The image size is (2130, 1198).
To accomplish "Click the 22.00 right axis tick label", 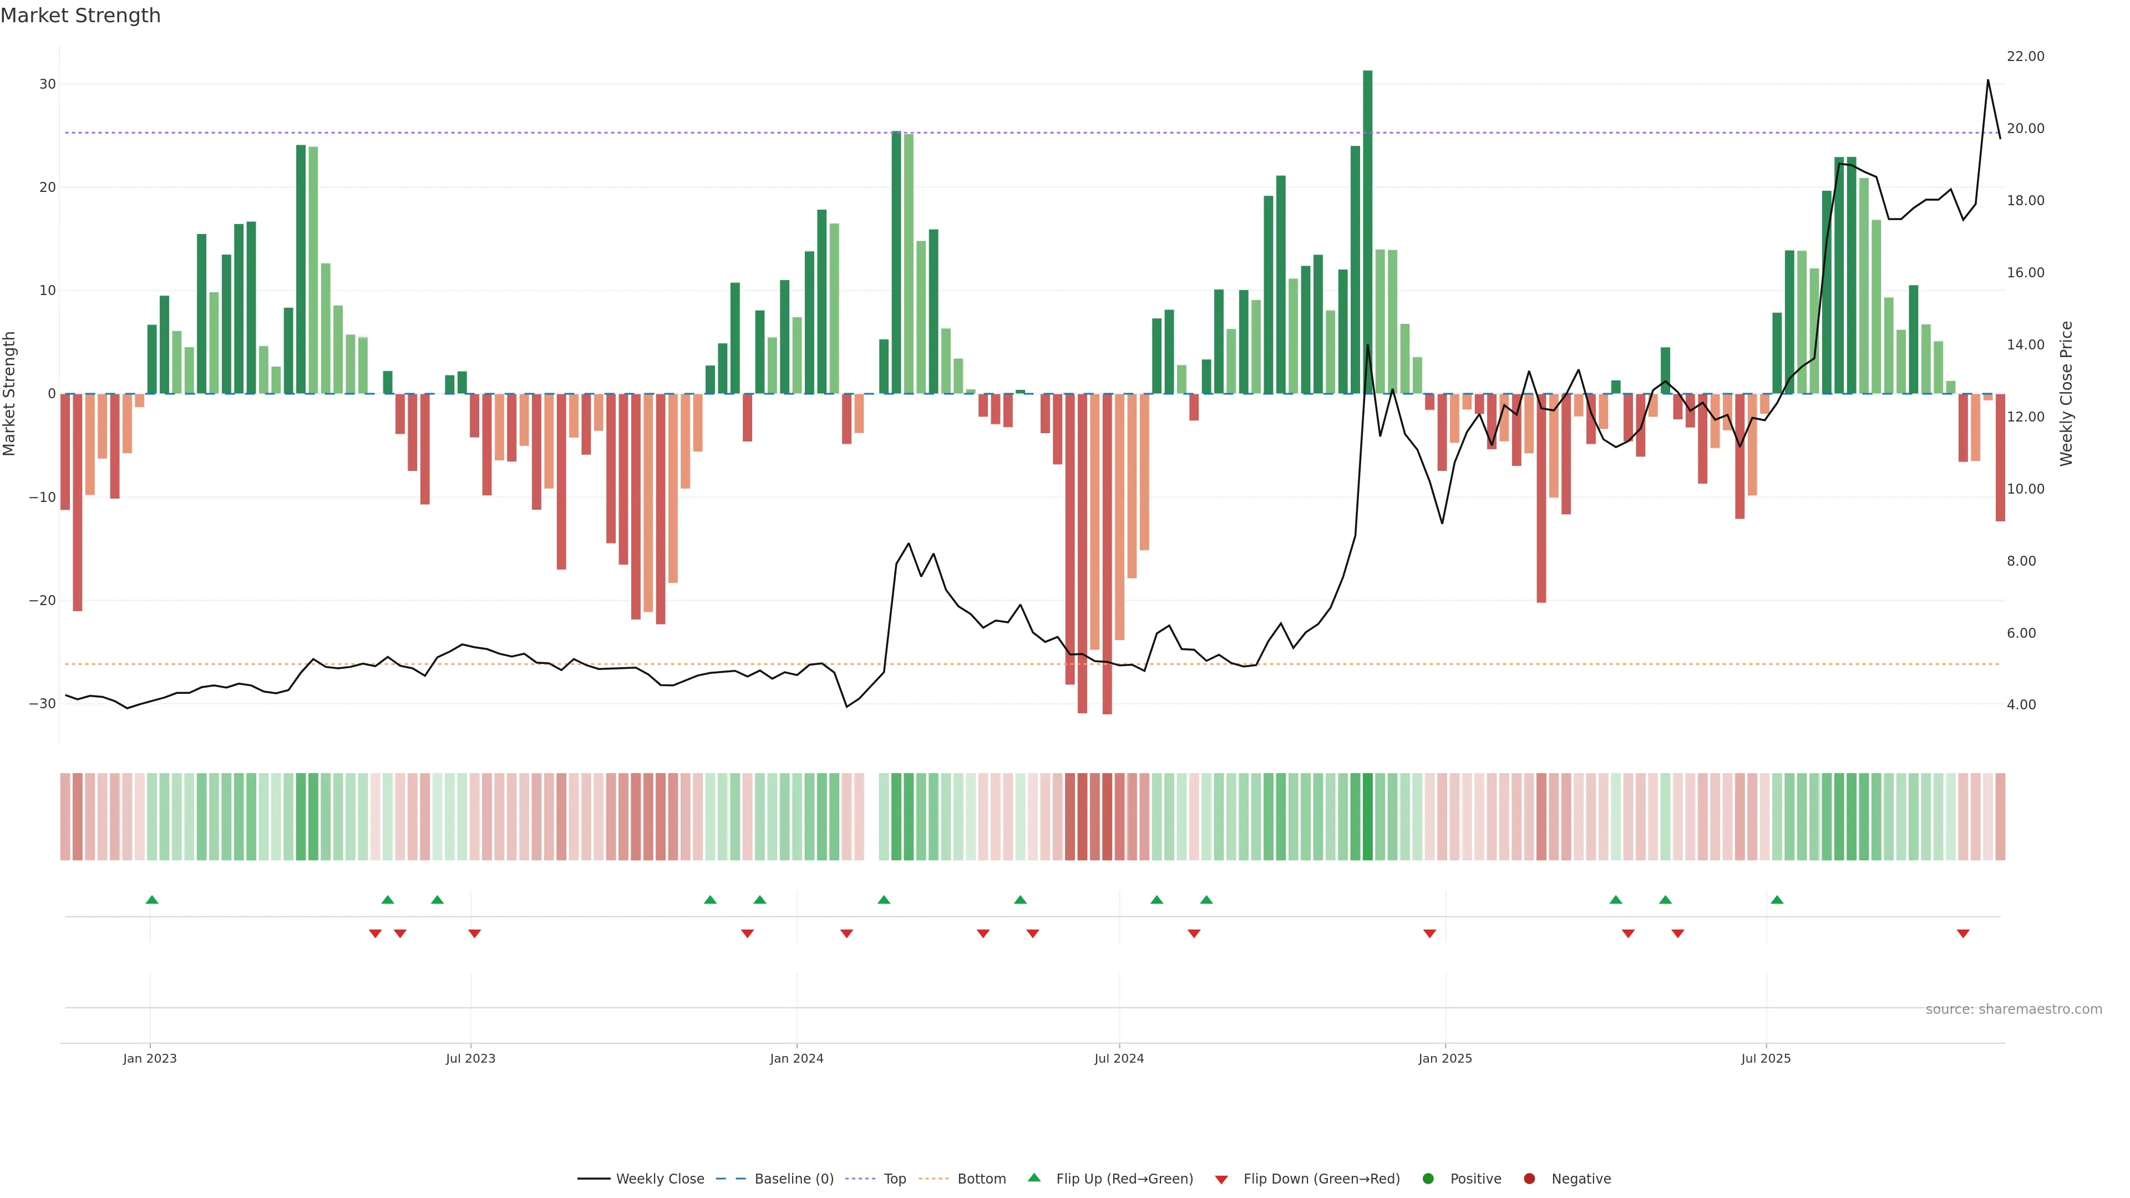I will click(2025, 56).
